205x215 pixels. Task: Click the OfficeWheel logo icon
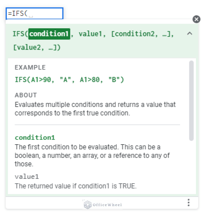[x=88, y=205]
